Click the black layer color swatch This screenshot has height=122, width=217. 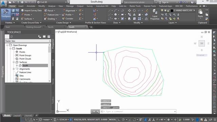pos(172,11)
